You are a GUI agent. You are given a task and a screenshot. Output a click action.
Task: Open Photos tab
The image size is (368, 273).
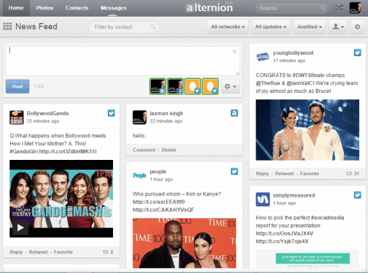[x=45, y=8]
